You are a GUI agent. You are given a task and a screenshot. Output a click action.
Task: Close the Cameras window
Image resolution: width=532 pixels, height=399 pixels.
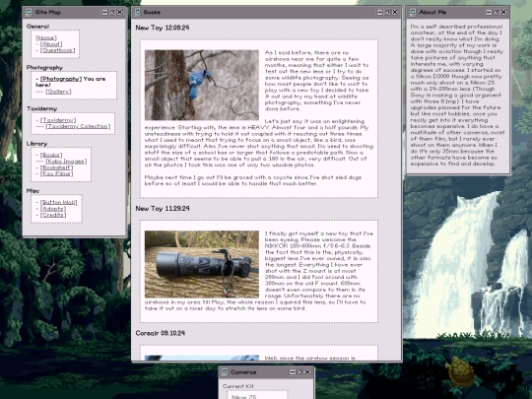tap(307, 372)
